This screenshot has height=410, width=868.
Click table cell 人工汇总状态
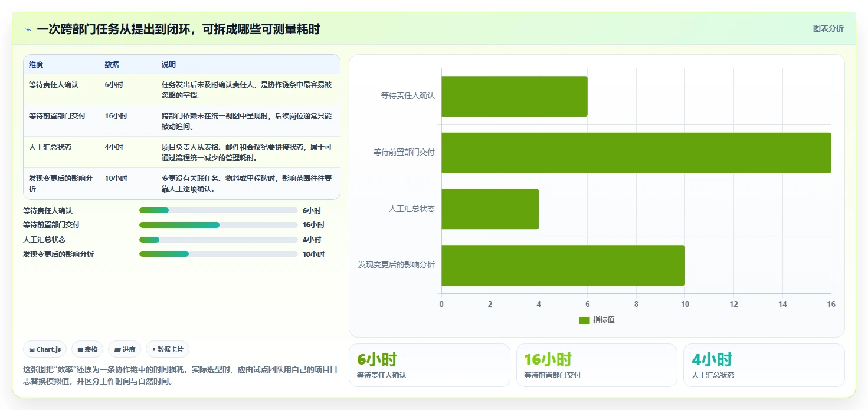pyautogui.click(x=50, y=147)
